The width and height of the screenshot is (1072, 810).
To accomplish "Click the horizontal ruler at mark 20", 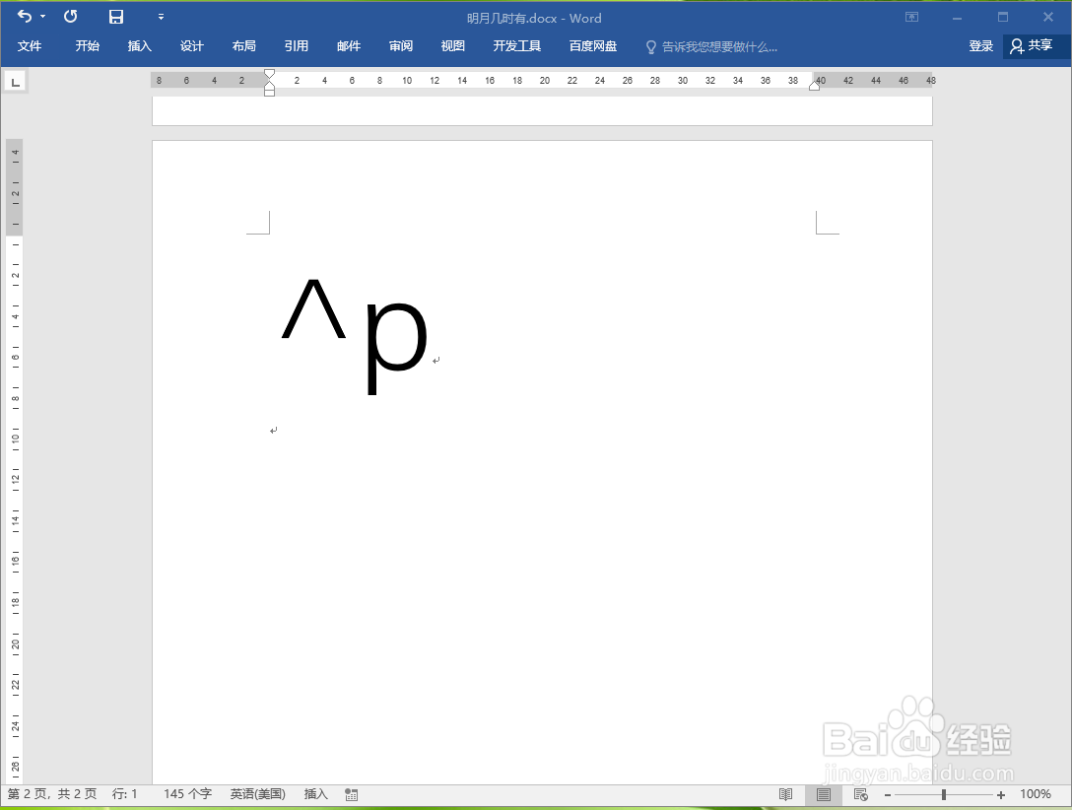I will click(544, 80).
